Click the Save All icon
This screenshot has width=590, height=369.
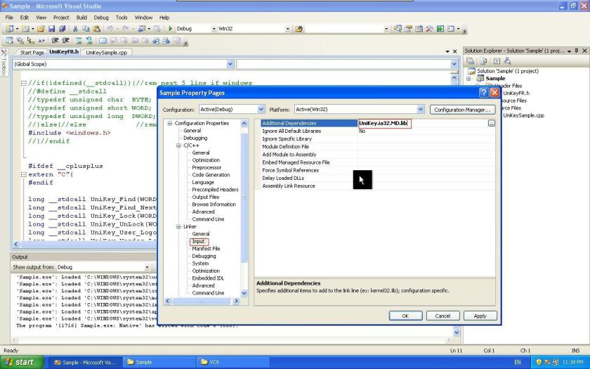click(x=62, y=29)
